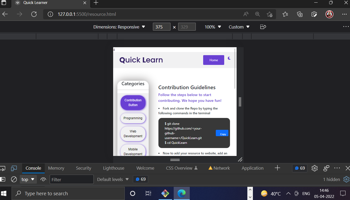
Task: Activate inspect element tool in DevTools
Action: click(3, 168)
